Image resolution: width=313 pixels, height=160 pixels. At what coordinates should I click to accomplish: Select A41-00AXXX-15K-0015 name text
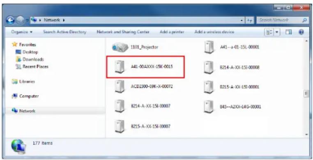tap(152, 66)
